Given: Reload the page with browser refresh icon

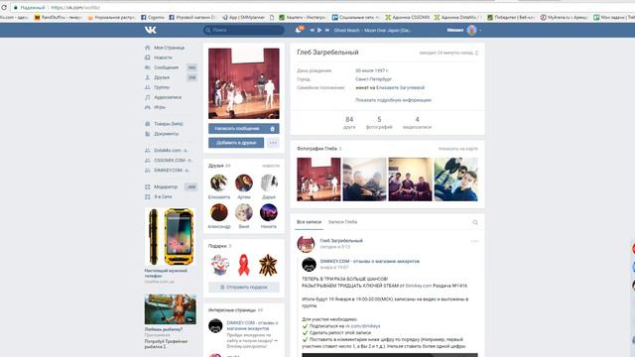Looking at the screenshot, I should point(4,7).
